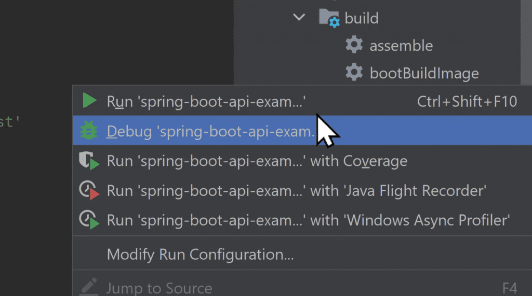Run 'spring-boot-api-exam...' with Coverage

pos(257,161)
